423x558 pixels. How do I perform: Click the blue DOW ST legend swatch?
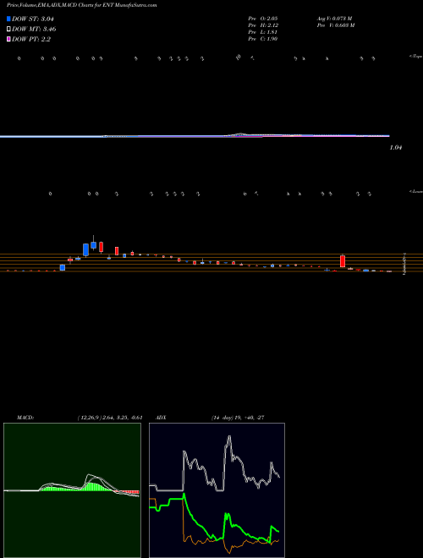click(8, 19)
